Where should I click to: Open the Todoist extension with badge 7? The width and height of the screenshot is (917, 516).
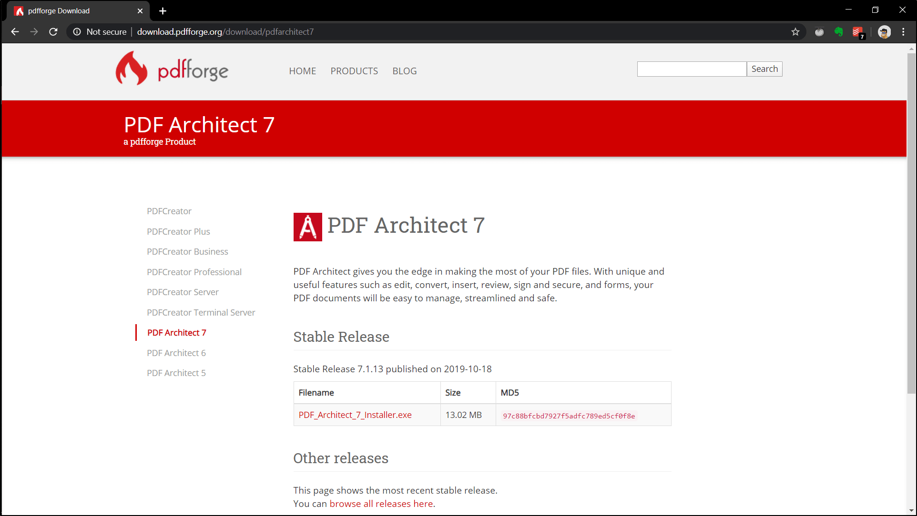858,32
